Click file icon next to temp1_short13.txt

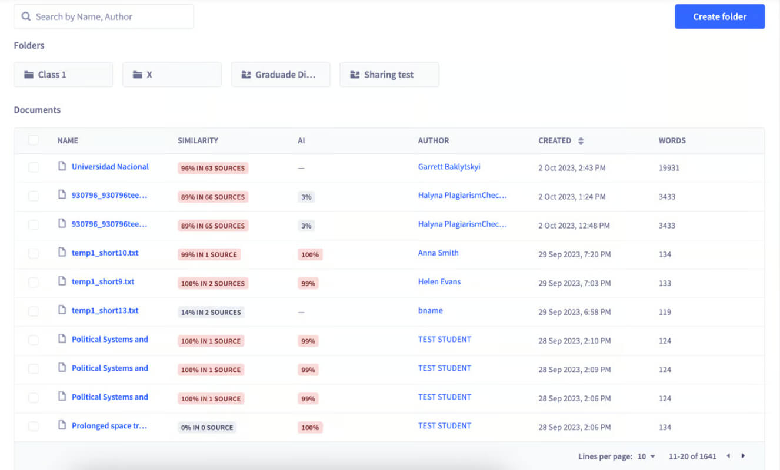coord(62,311)
